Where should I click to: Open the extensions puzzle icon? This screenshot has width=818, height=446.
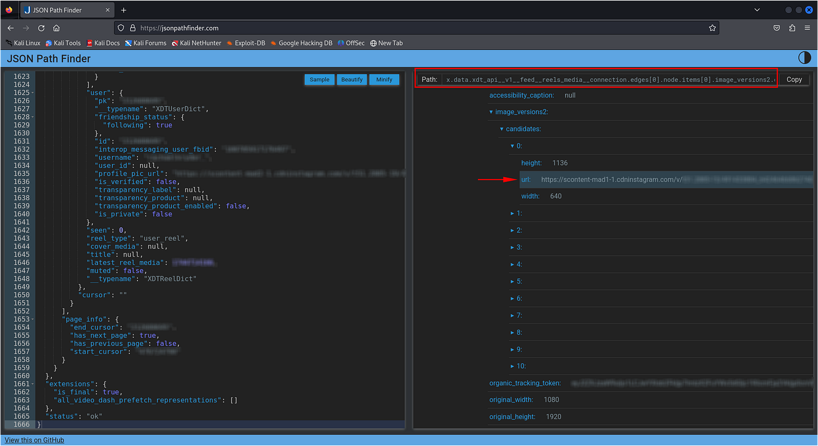click(792, 27)
